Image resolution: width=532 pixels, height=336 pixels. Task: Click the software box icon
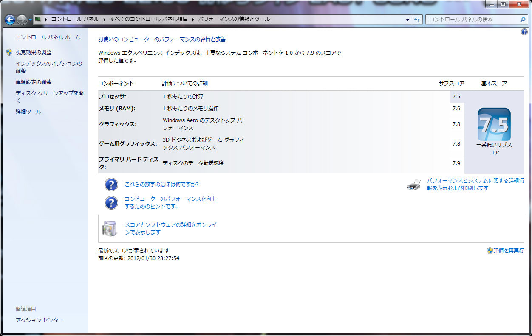[109, 229]
